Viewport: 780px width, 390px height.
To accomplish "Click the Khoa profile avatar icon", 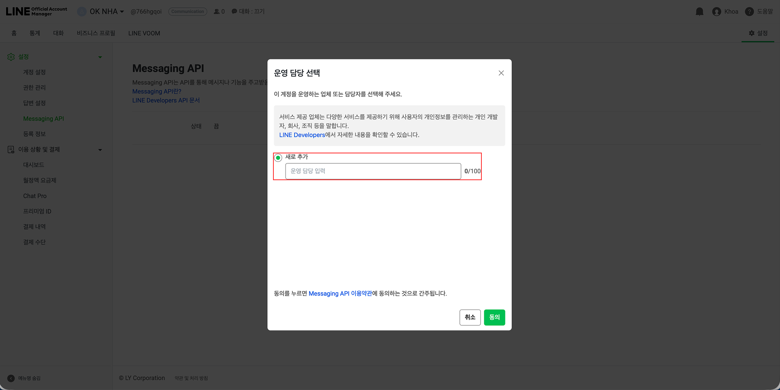I will coord(717,11).
